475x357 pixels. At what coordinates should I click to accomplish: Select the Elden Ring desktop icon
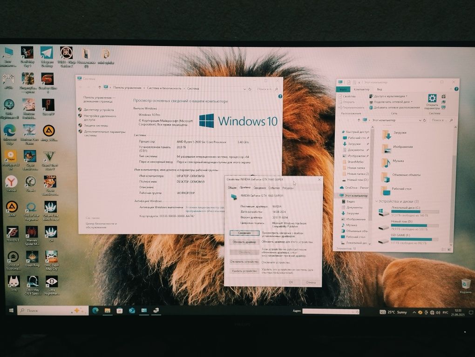(32, 259)
